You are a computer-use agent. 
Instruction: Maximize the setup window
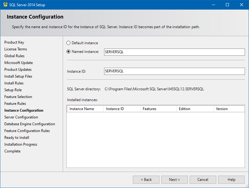227,5
